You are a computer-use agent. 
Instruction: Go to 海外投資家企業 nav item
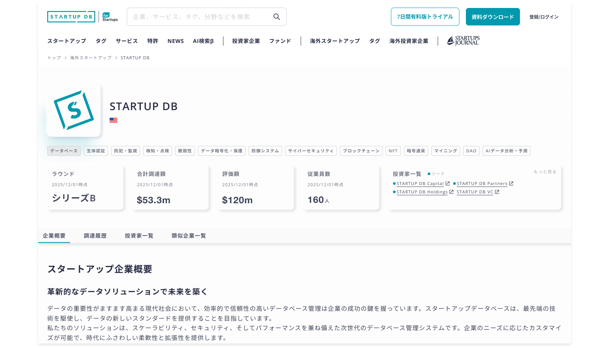coord(409,41)
